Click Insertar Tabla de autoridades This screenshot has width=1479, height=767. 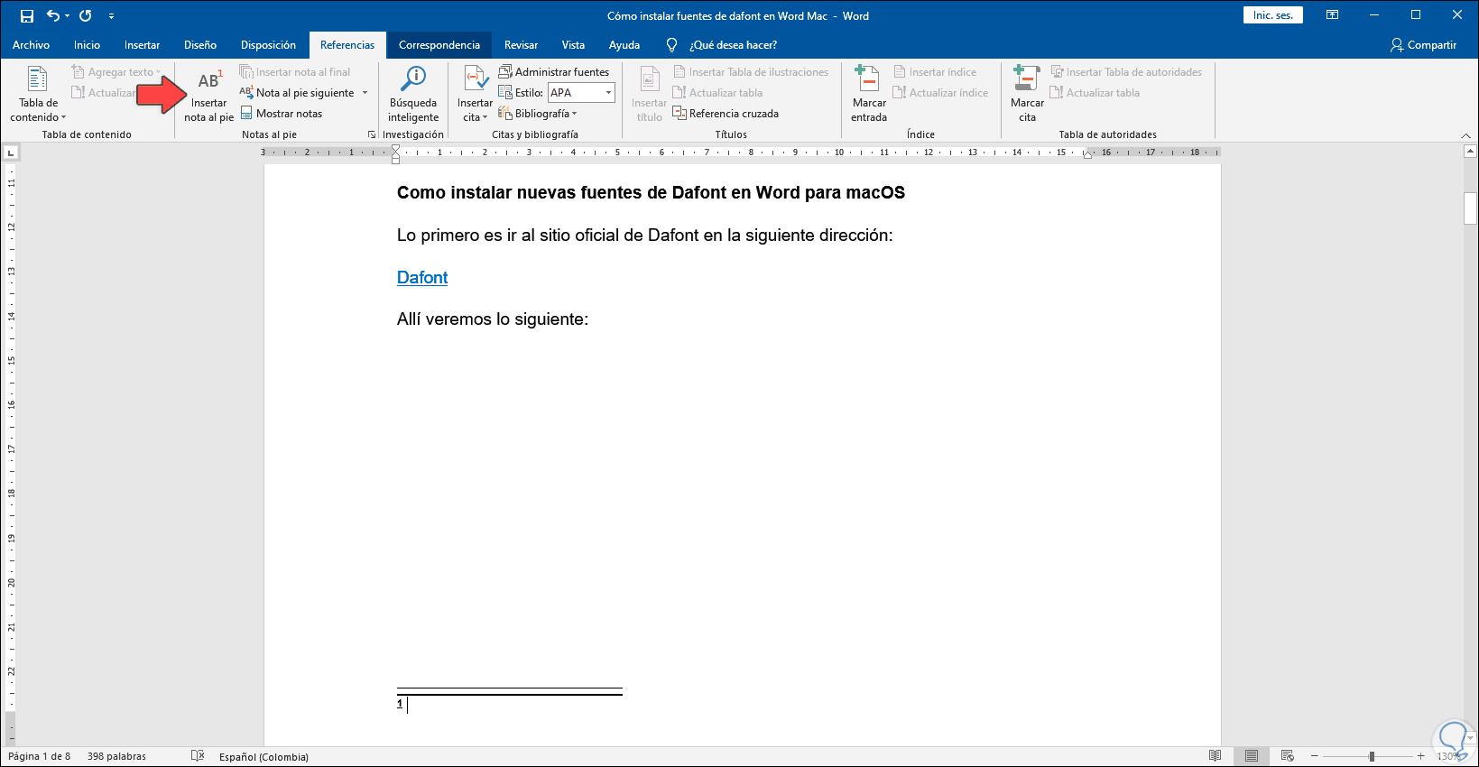click(1126, 72)
